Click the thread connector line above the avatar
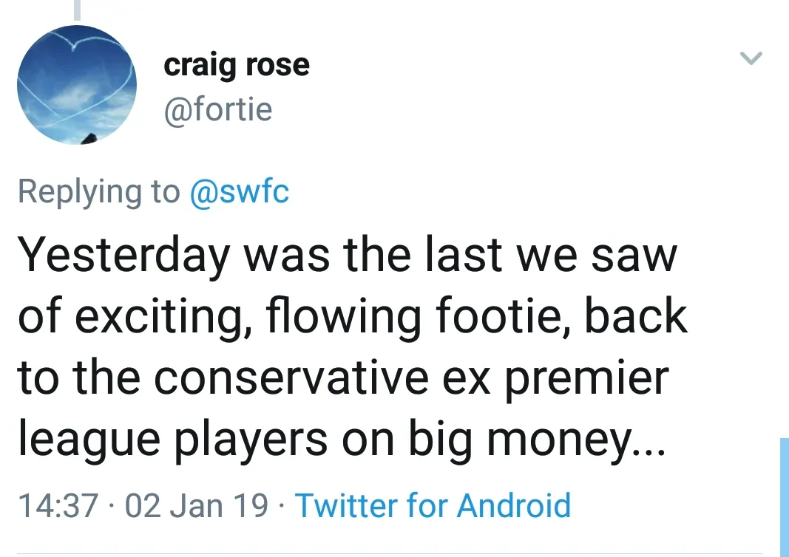The image size is (789, 557). pos(77,9)
